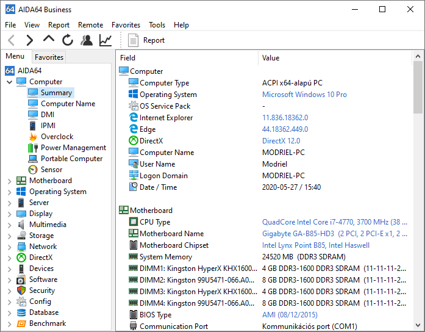
Task: Open the Help menu
Action: [x=181, y=25]
